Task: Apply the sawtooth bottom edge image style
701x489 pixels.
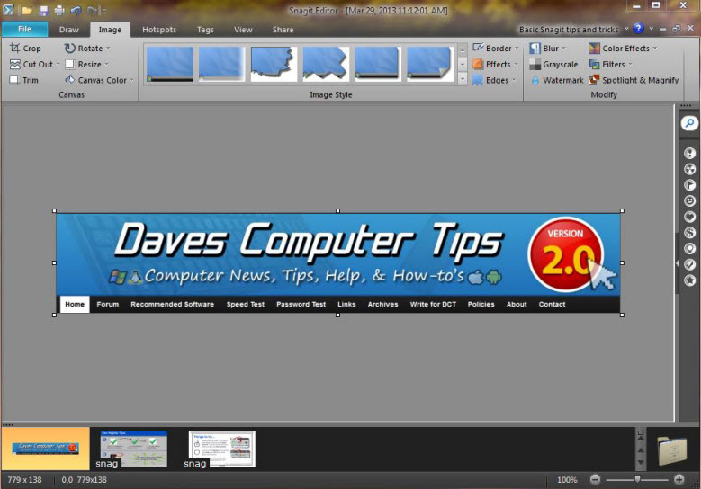Action: 326,64
